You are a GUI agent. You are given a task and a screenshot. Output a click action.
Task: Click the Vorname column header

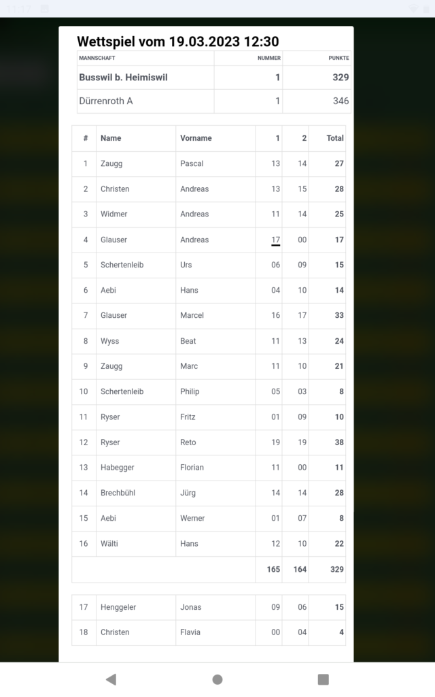[196, 138]
